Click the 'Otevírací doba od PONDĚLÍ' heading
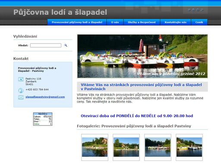Image resolution: width=221 pixels, height=166 pixels. 137,116
